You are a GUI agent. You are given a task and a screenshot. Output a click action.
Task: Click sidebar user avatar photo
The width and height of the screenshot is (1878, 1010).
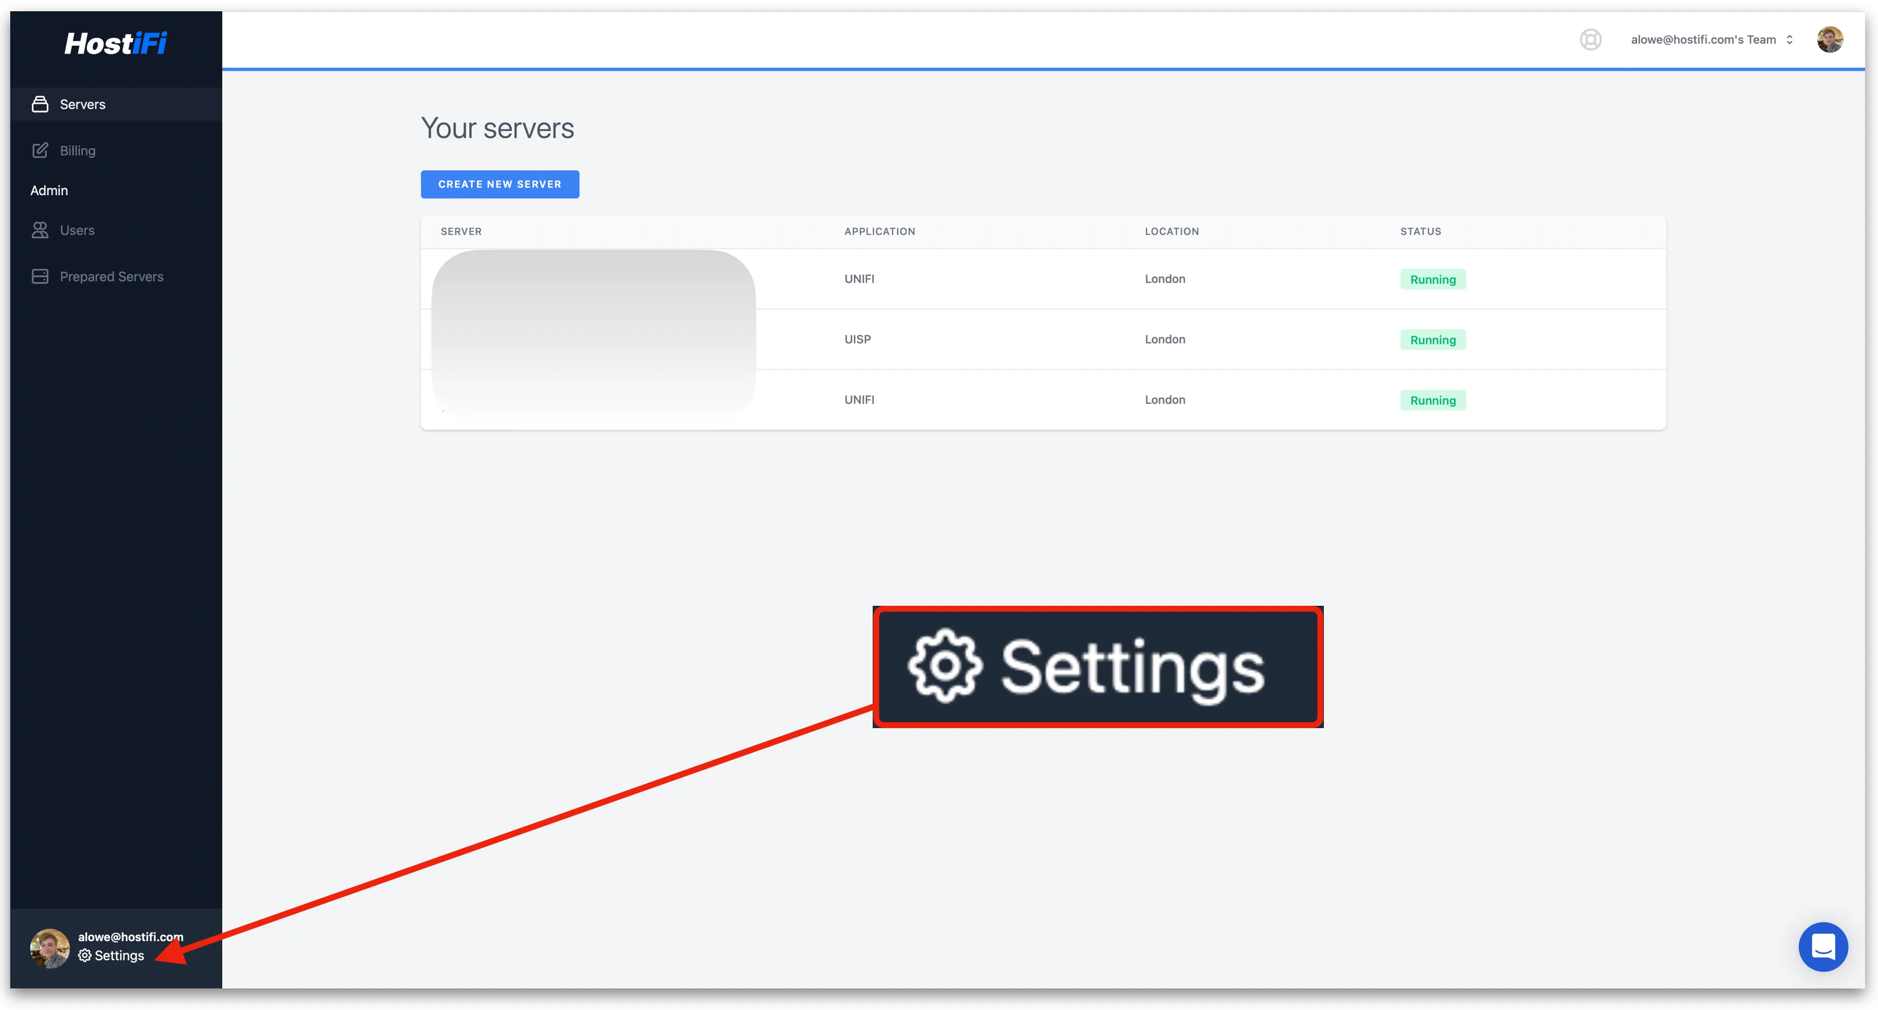(50, 947)
